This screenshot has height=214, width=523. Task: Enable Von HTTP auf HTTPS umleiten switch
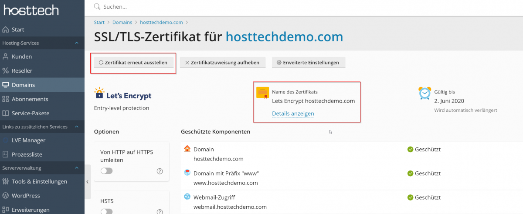coord(106,171)
